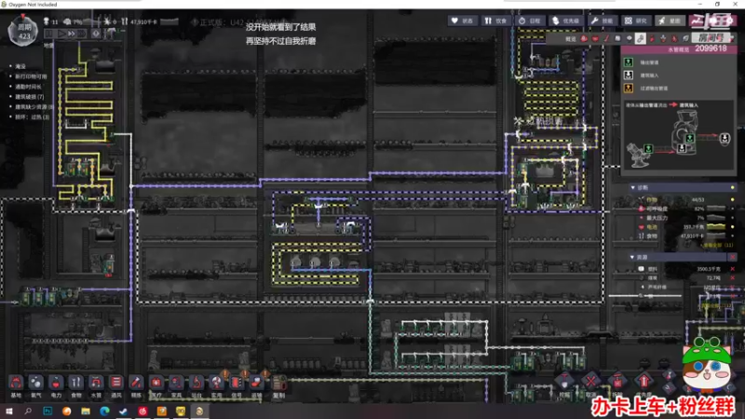This screenshot has width=745, height=419.
Task: Toggle pin for the 可呼吸度 breathability row
Action: pyautogui.click(x=732, y=209)
